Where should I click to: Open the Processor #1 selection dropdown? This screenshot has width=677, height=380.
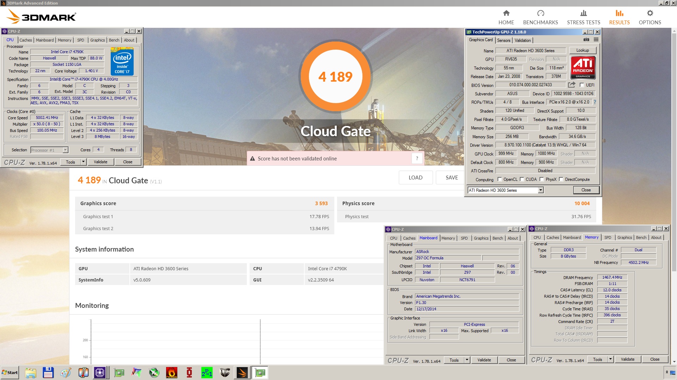[65, 150]
